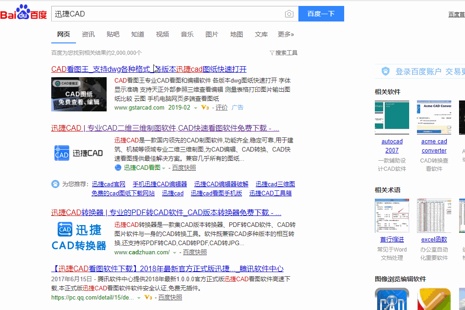Click the V3 badge on gstarcad result
Viewport: 465px width, 310px height.
205,107
